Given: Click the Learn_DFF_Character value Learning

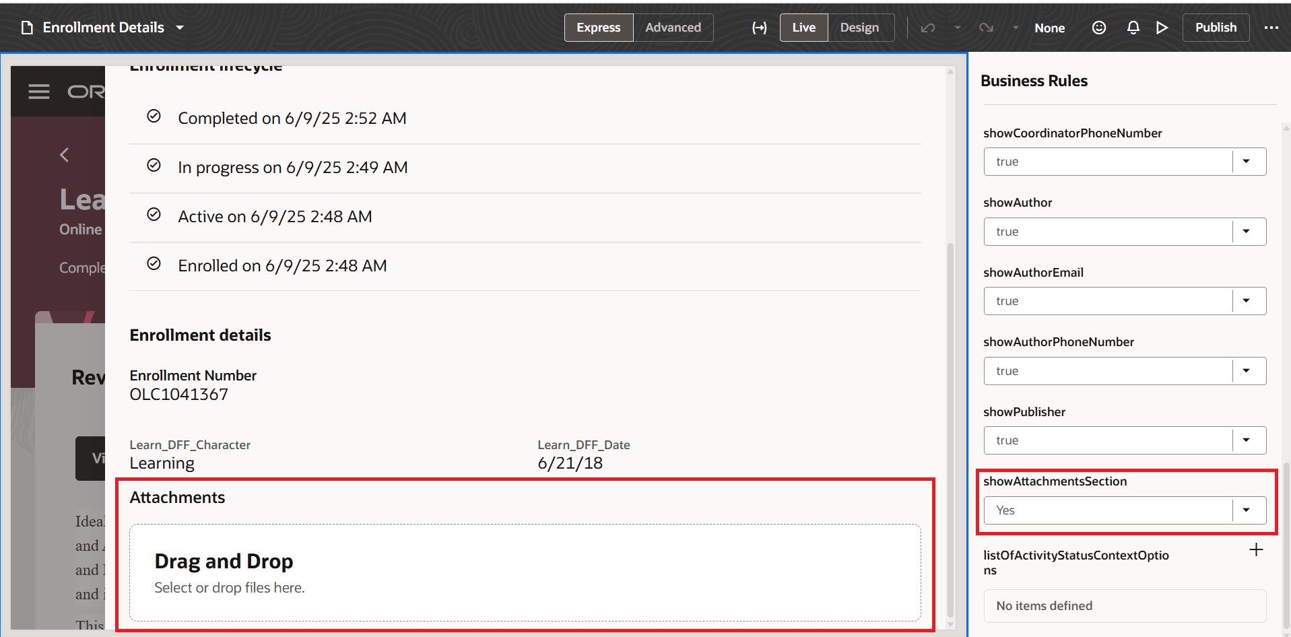Looking at the screenshot, I should pos(162,463).
